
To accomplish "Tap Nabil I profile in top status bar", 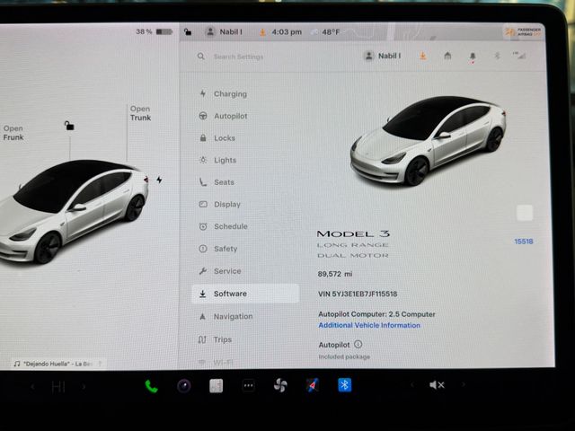I will 224,32.
